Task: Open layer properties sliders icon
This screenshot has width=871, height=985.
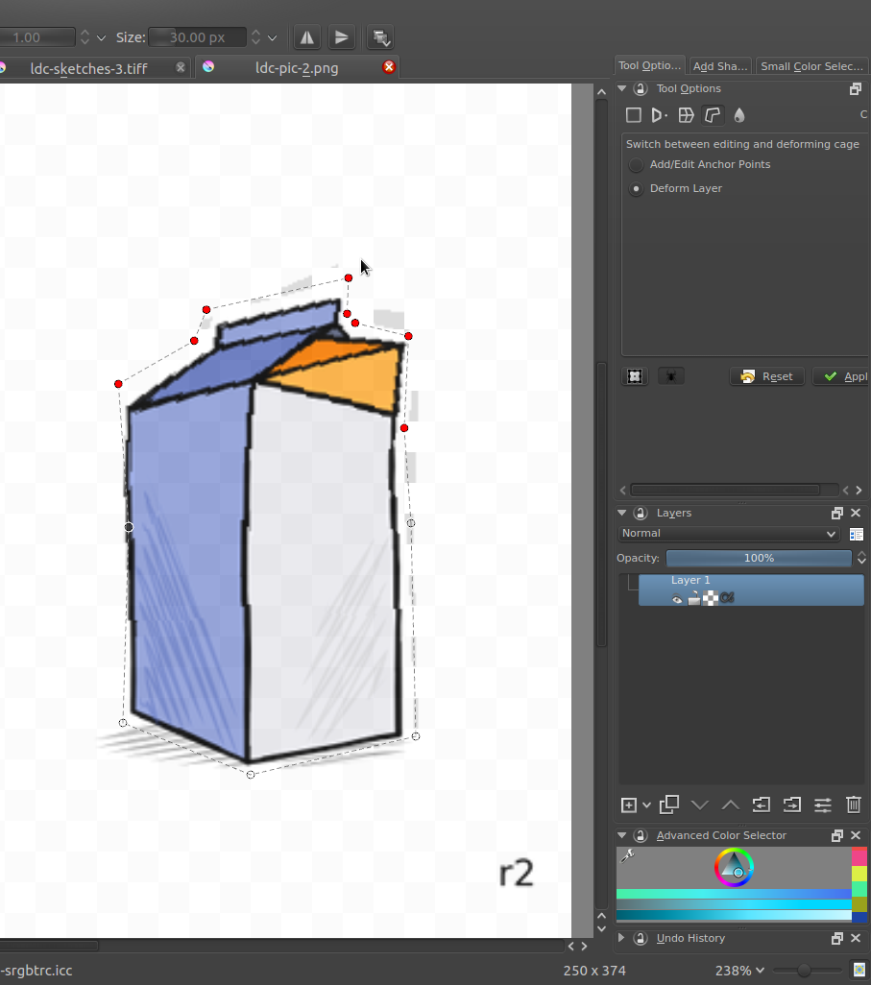Action: click(x=823, y=805)
